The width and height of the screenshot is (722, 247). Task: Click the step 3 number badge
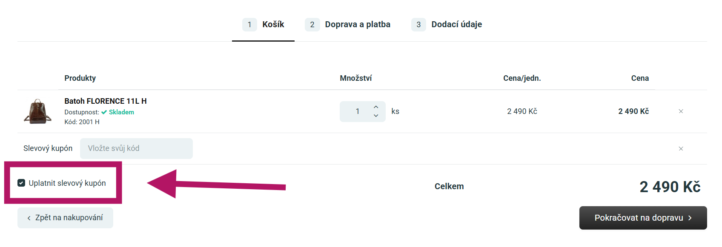point(418,25)
